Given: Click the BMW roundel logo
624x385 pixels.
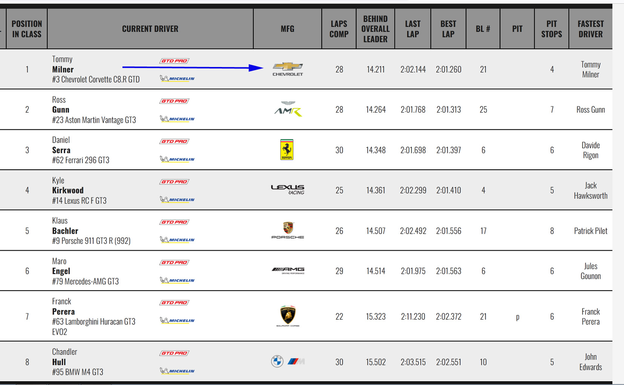Looking at the screenshot, I should tap(277, 361).
